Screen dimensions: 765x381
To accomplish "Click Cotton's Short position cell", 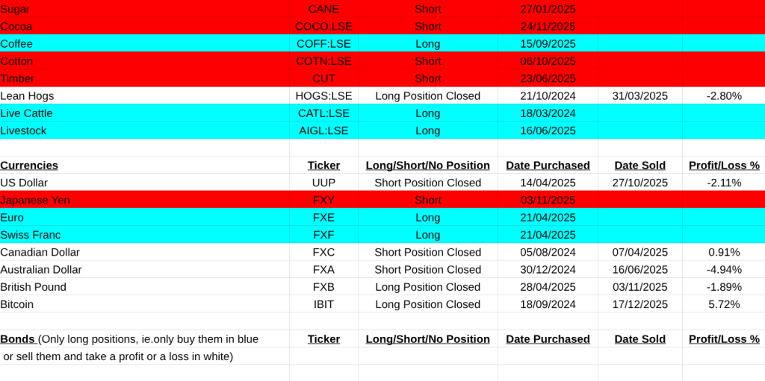I will click(x=427, y=61).
